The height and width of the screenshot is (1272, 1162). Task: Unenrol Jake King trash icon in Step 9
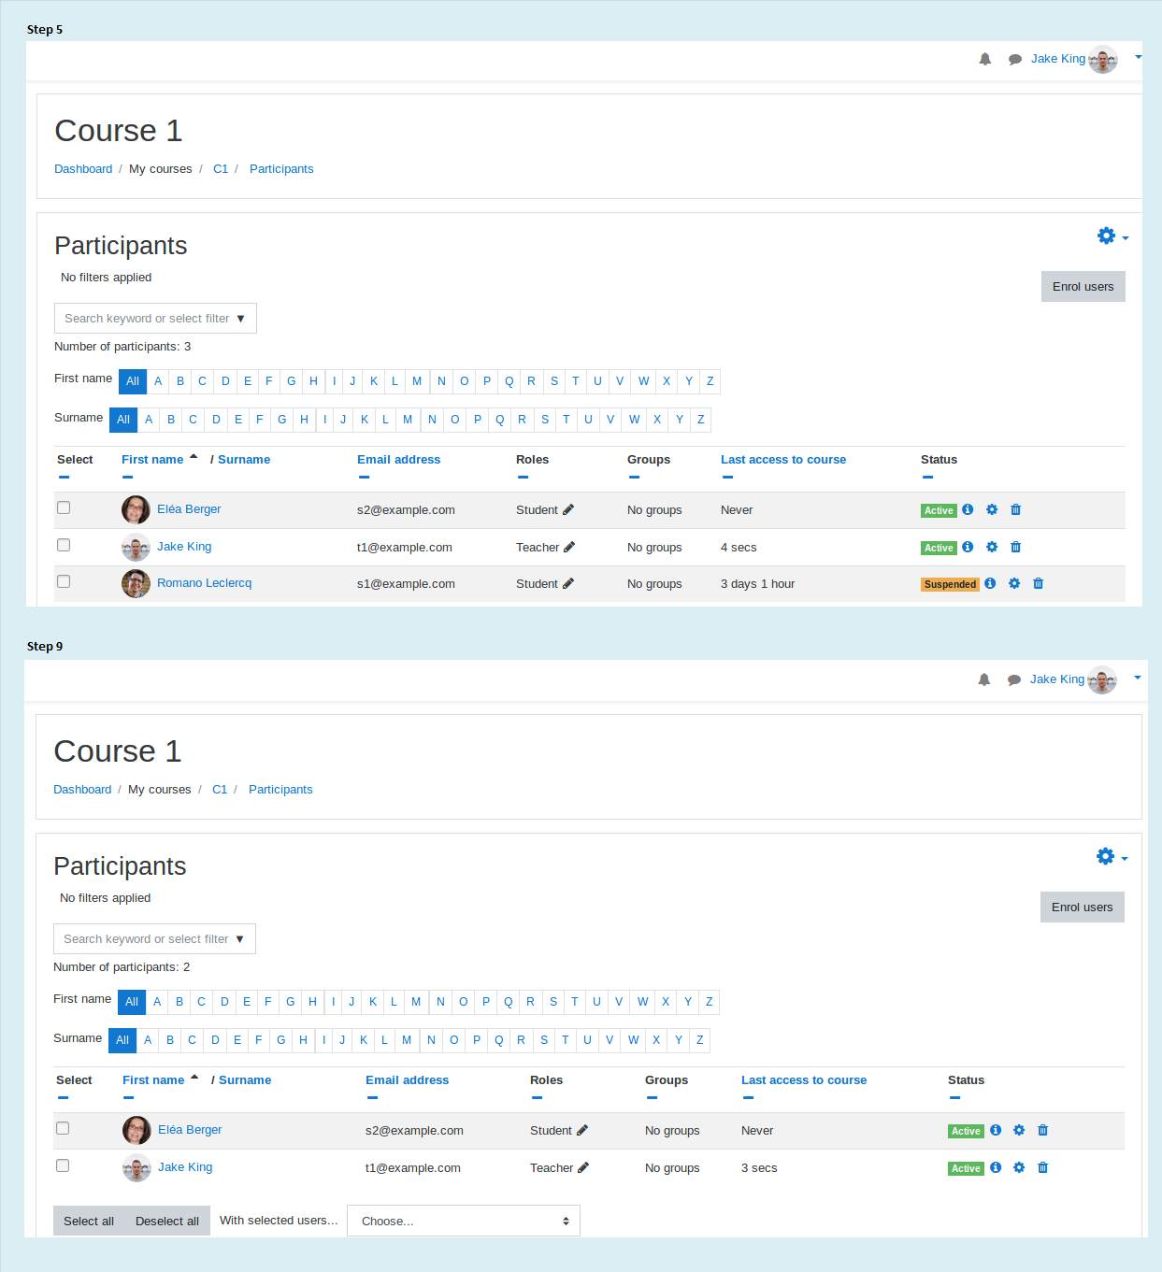tap(1043, 1167)
